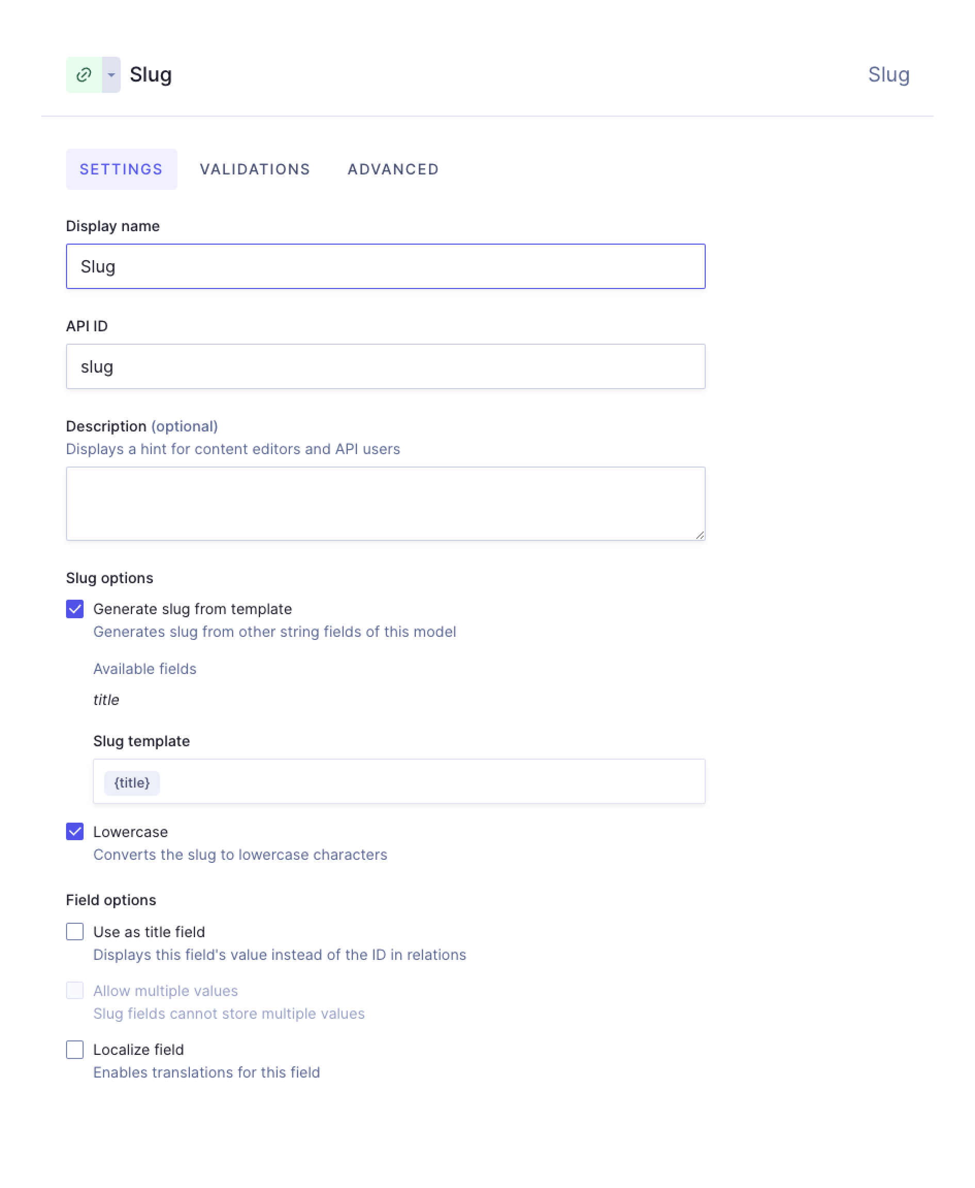The image size is (975, 1188).
Task: Click the Available fields label
Action: (144, 669)
